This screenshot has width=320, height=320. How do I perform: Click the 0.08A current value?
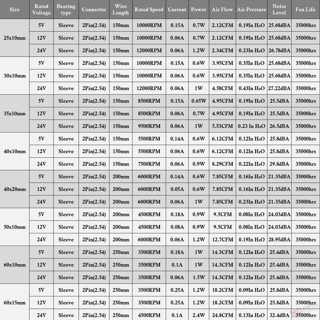click(x=177, y=227)
